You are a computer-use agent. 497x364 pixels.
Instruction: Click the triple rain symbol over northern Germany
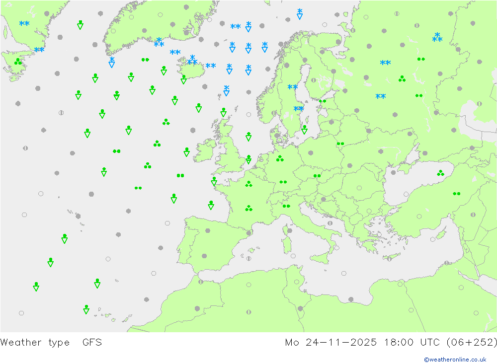click(x=280, y=158)
